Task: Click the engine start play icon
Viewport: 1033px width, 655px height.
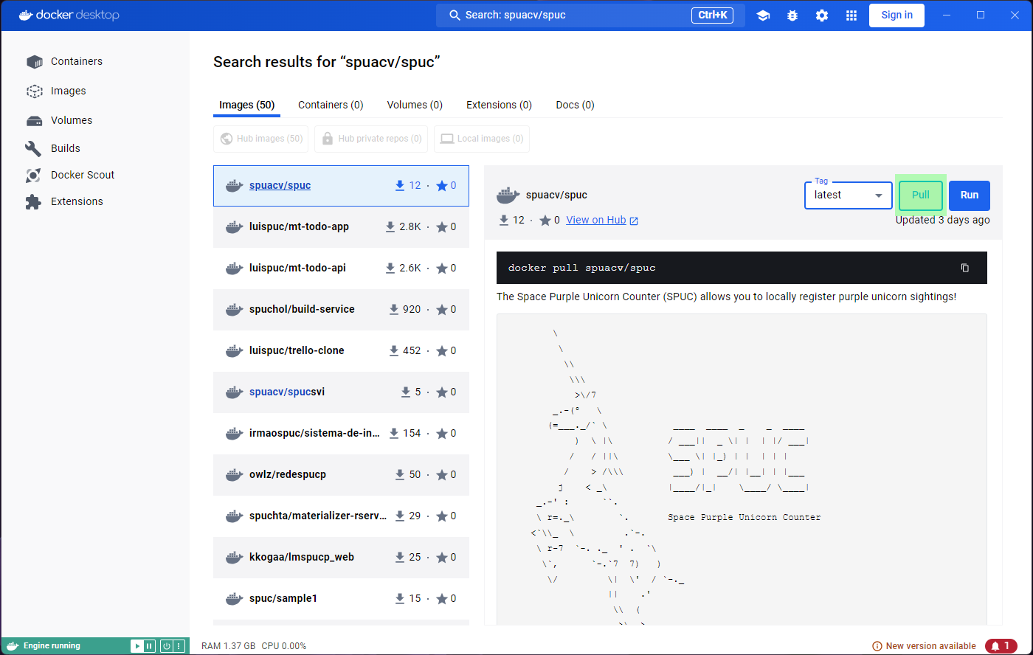Action: pos(137,646)
